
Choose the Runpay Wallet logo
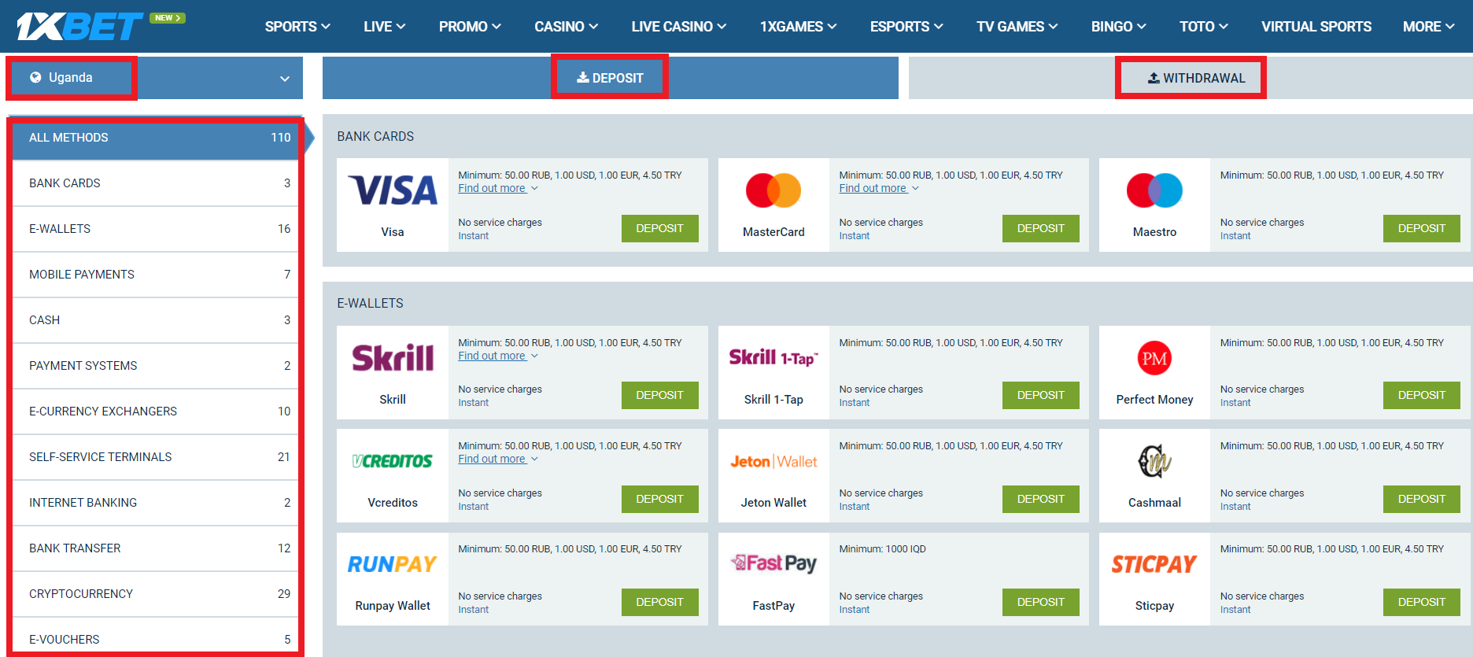pyautogui.click(x=393, y=564)
